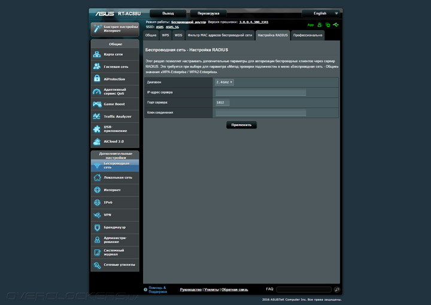Viewport: 431px width, 305px height.
Task: Open the Traffic Analyzer chart icon
Action: [97, 116]
